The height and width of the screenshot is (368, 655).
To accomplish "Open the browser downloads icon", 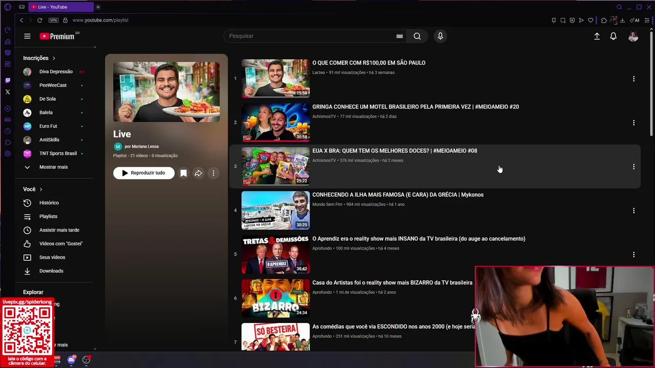I will click(x=622, y=20).
